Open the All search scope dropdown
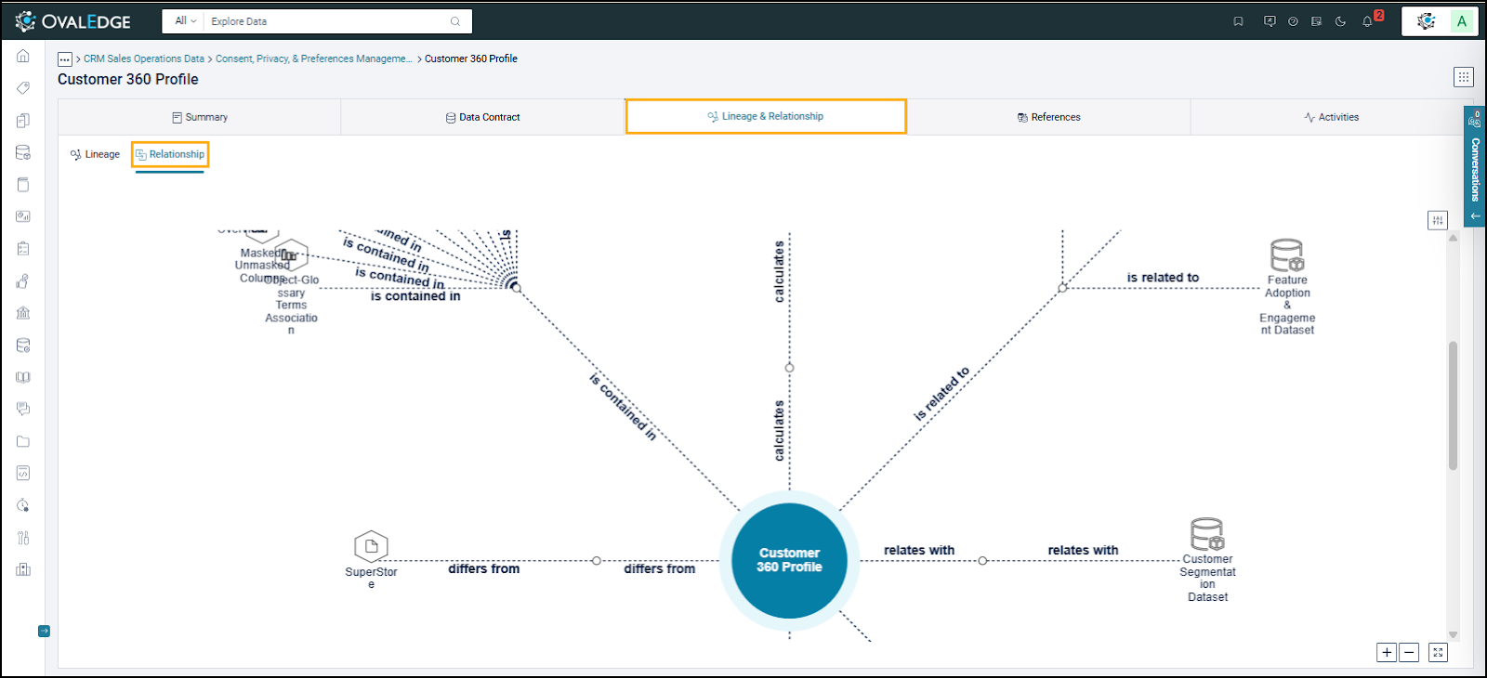 (x=185, y=20)
